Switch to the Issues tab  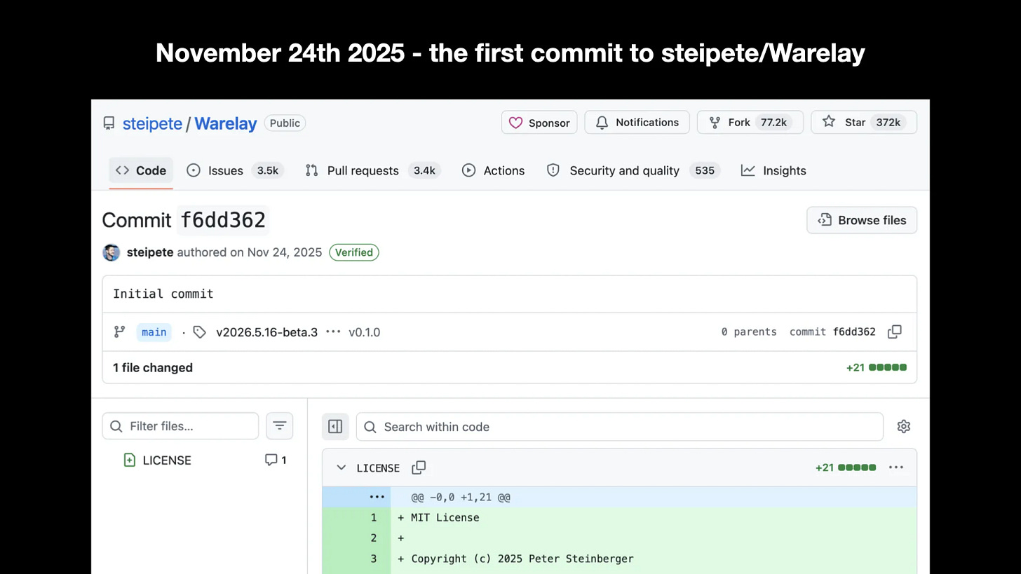pos(235,170)
